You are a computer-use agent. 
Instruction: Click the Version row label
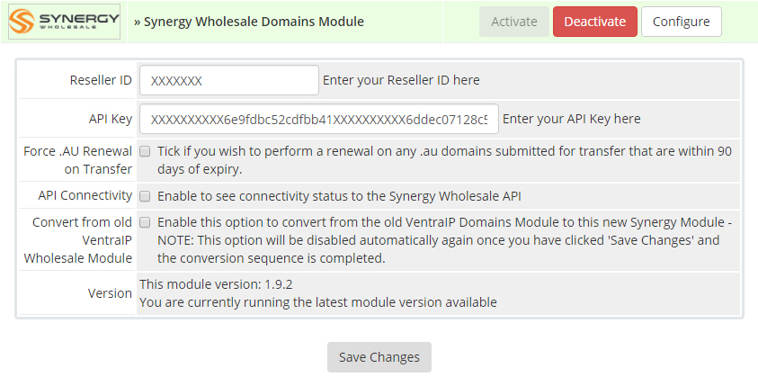pyautogui.click(x=110, y=293)
